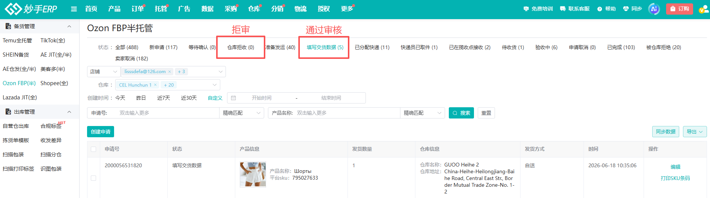Click the 订购 purchase button

coord(680,9)
